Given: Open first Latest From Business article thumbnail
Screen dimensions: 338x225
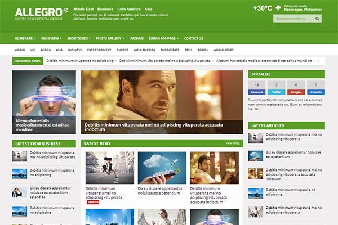Looking at the screenshot, I should (x=19, y=156).
